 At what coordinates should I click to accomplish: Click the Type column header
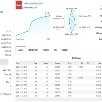[35, 63]
